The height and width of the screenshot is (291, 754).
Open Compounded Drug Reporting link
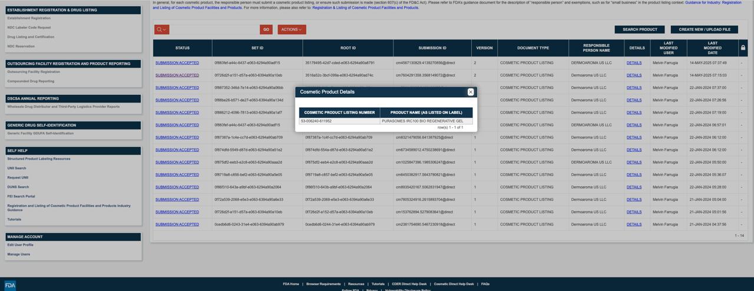pyautogui.click(x=31, y=81)
